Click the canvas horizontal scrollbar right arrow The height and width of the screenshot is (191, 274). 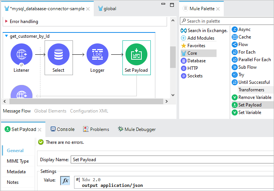(x=167, y=101)
